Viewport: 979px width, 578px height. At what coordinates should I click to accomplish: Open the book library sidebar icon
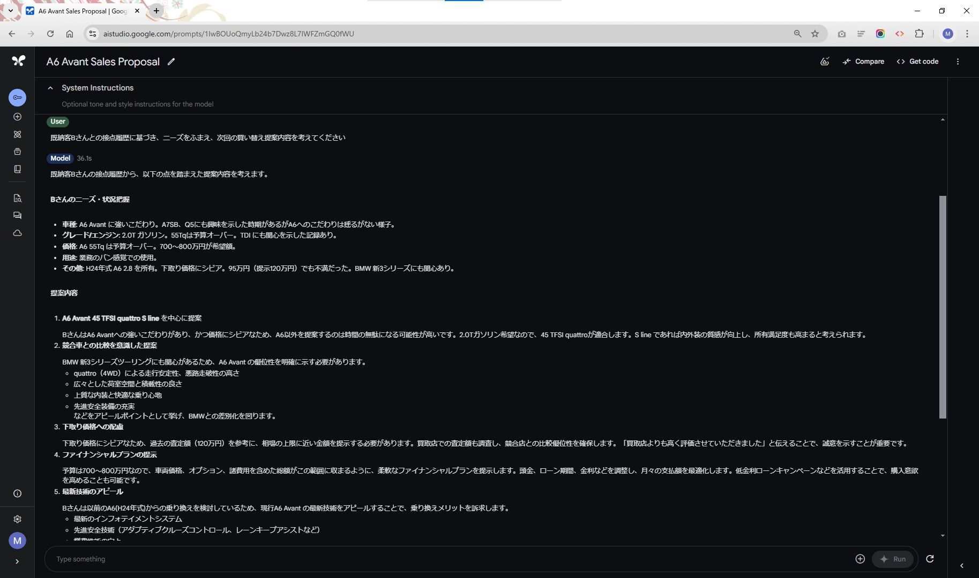pos(17,169)
